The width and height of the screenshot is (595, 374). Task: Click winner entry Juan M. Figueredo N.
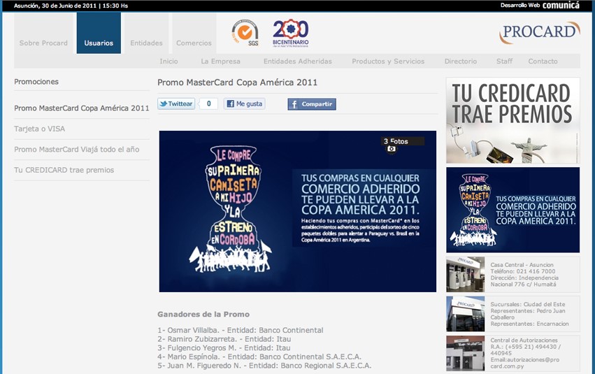click(264, 366)
